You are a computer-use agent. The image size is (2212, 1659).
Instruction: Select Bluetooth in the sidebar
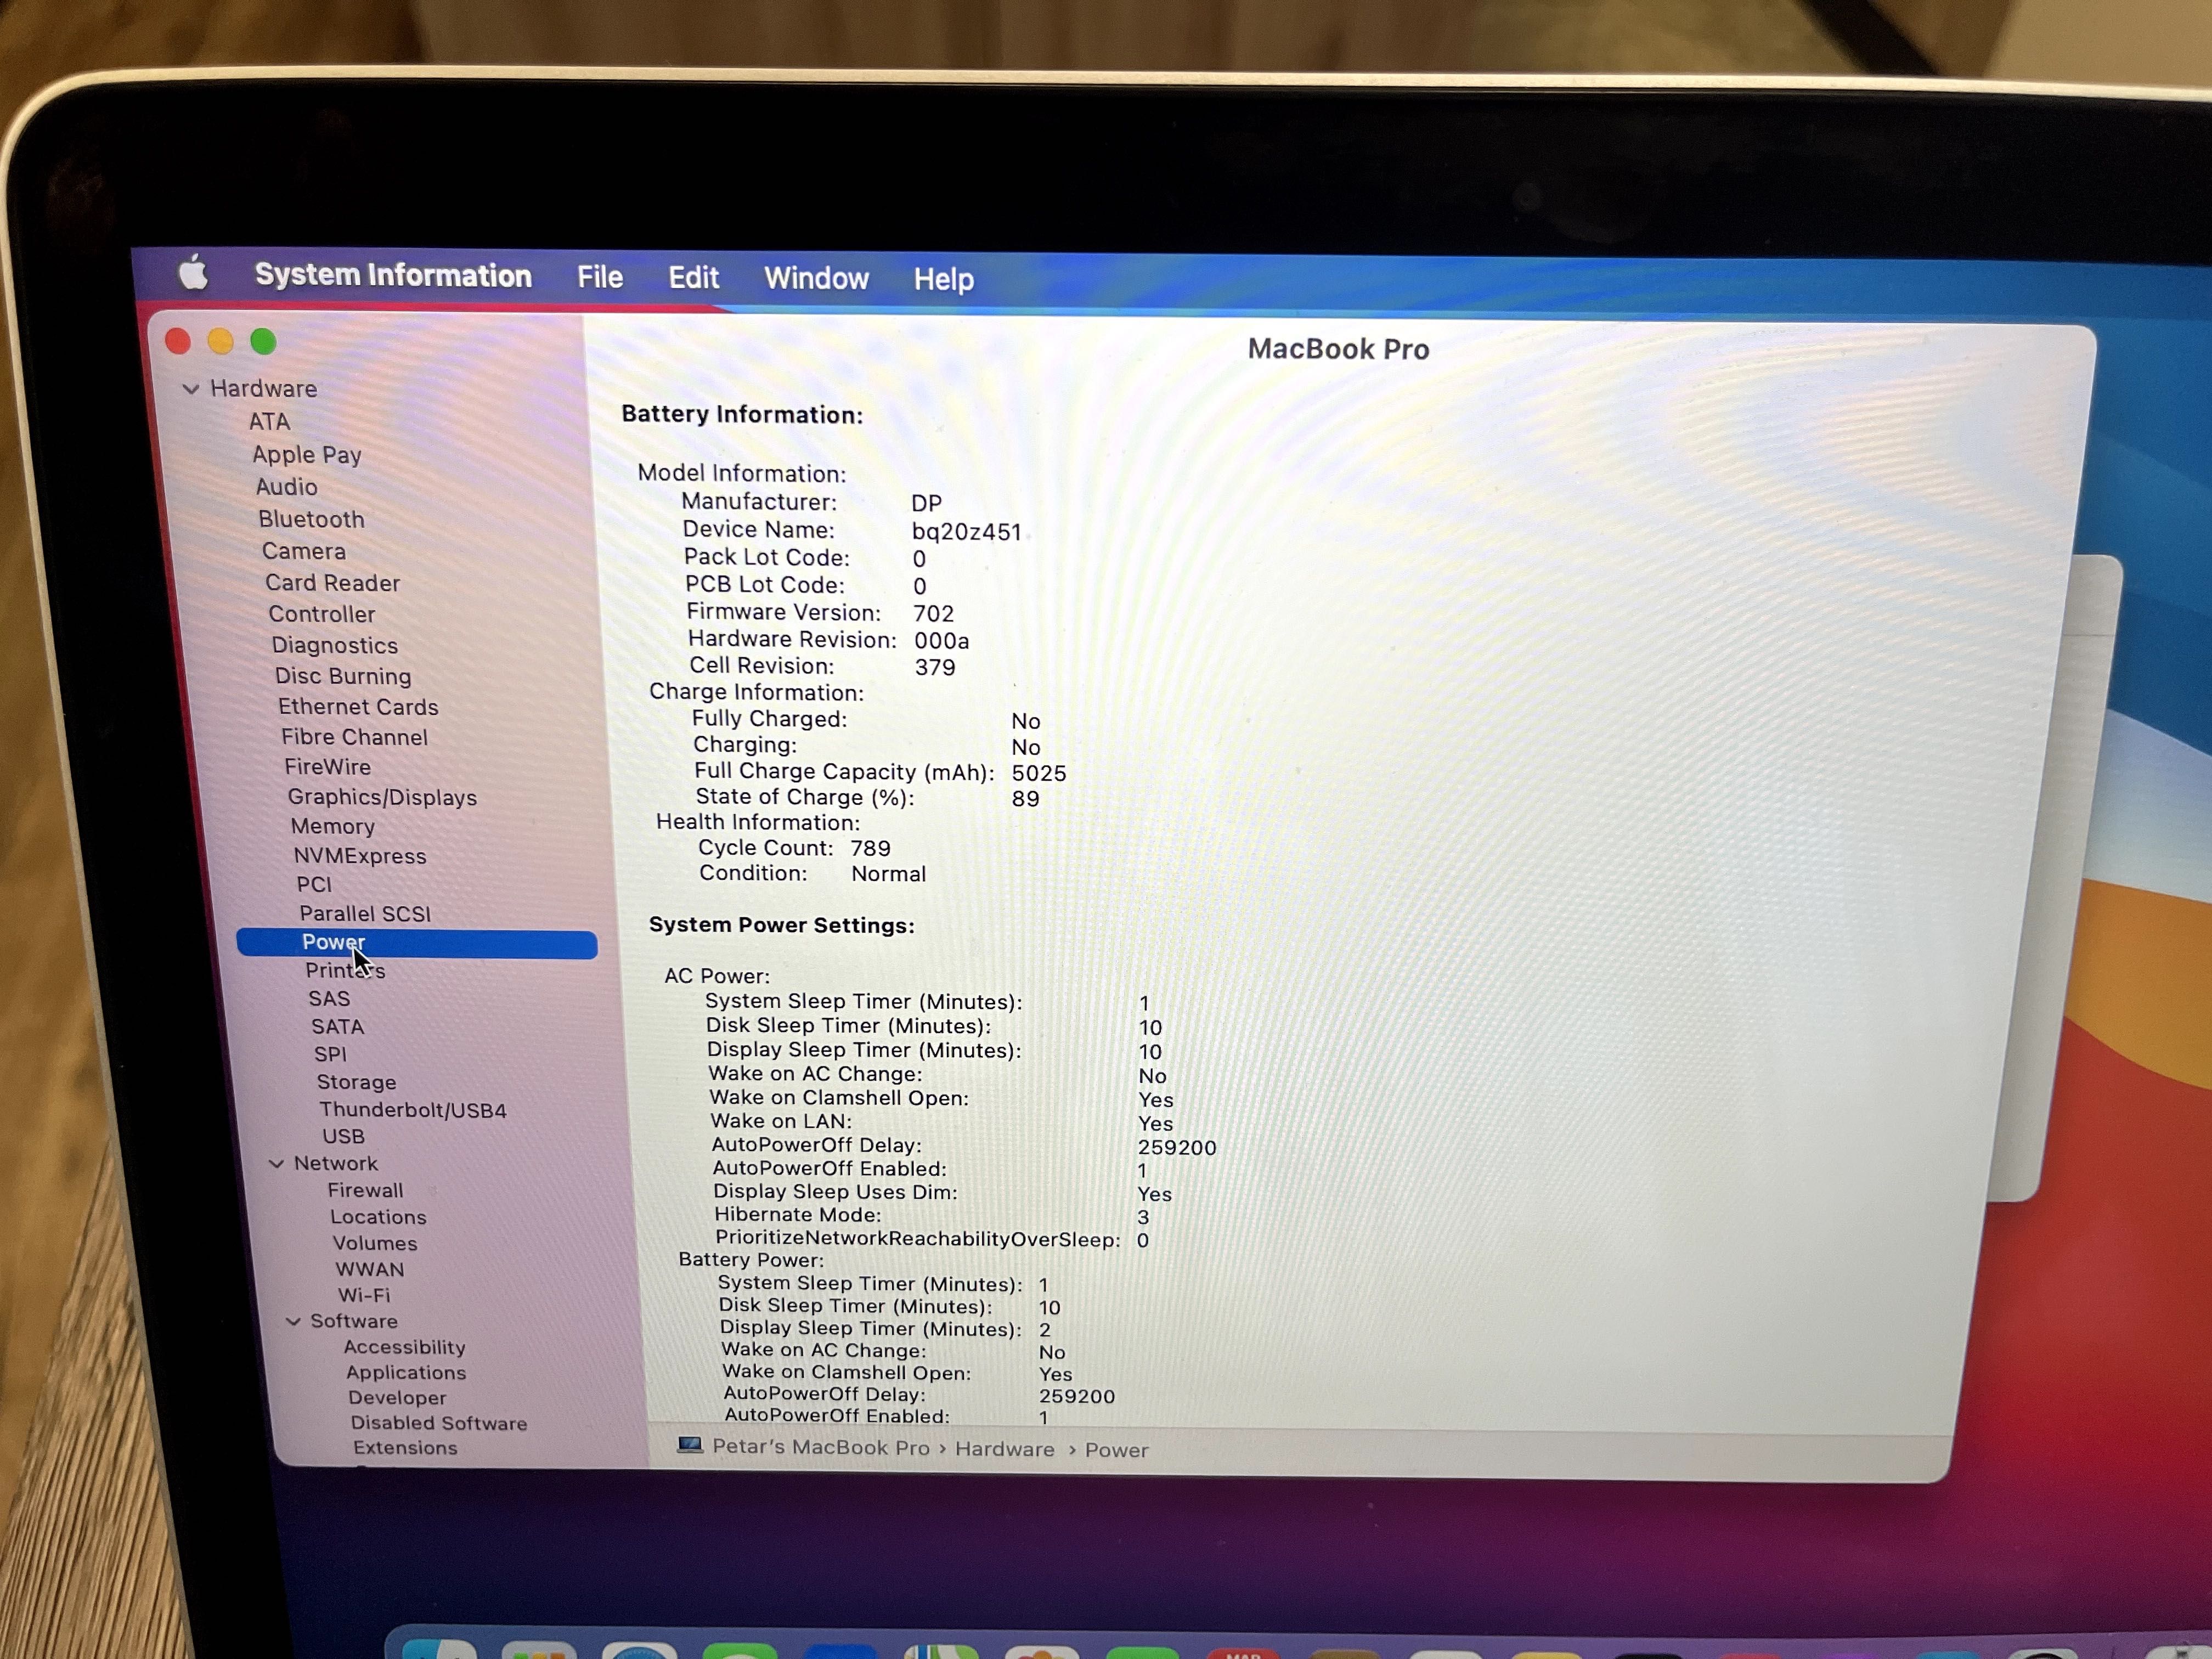(311, 519)
